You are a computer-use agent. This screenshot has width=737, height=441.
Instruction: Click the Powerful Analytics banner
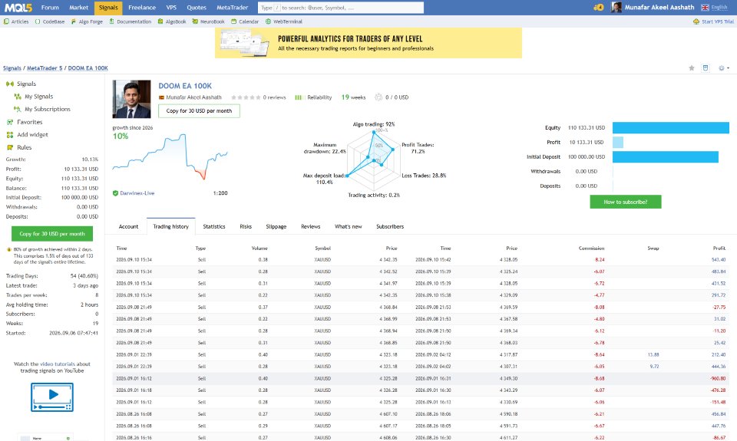click(368, 43)
